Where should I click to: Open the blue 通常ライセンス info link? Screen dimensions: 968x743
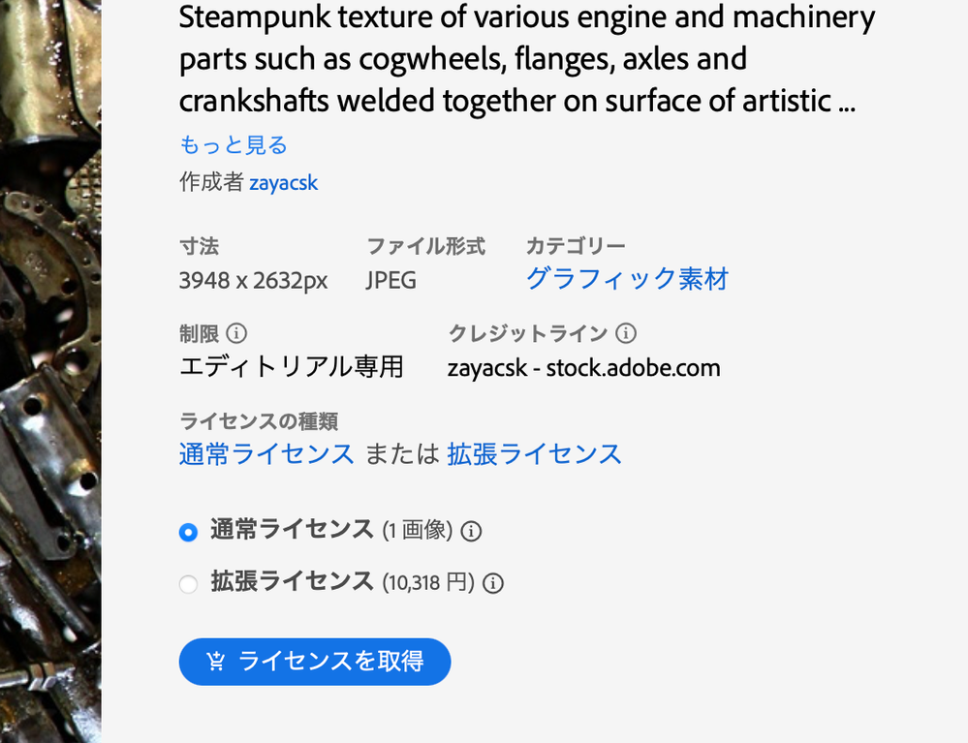[266, 454]
